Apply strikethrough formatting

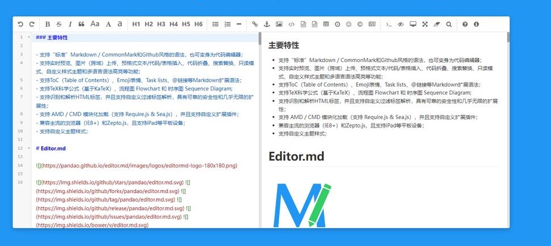tap(59, 24)
